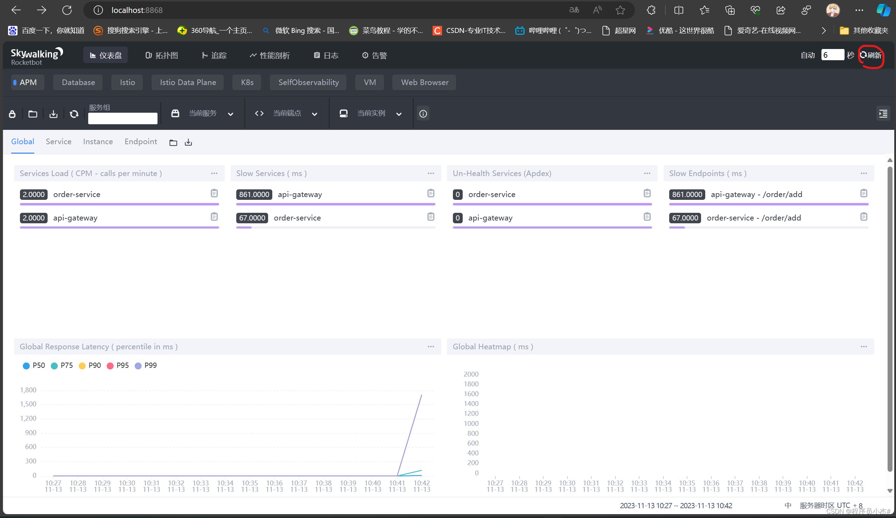
Task: Toggle P99 series in latency legend
Action: click(146, 365)
